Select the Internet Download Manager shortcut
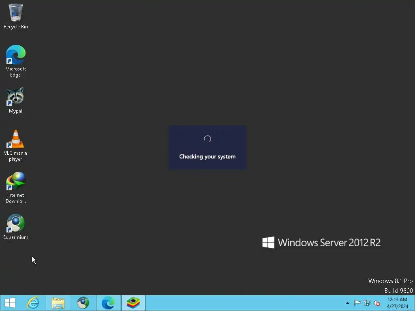 [x=16, y=187]
